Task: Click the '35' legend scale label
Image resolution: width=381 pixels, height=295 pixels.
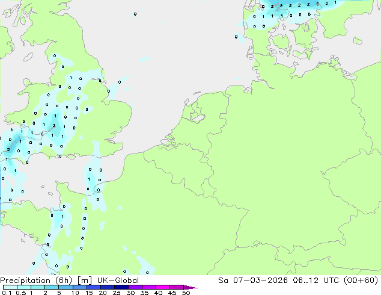Action: (144, 293)
